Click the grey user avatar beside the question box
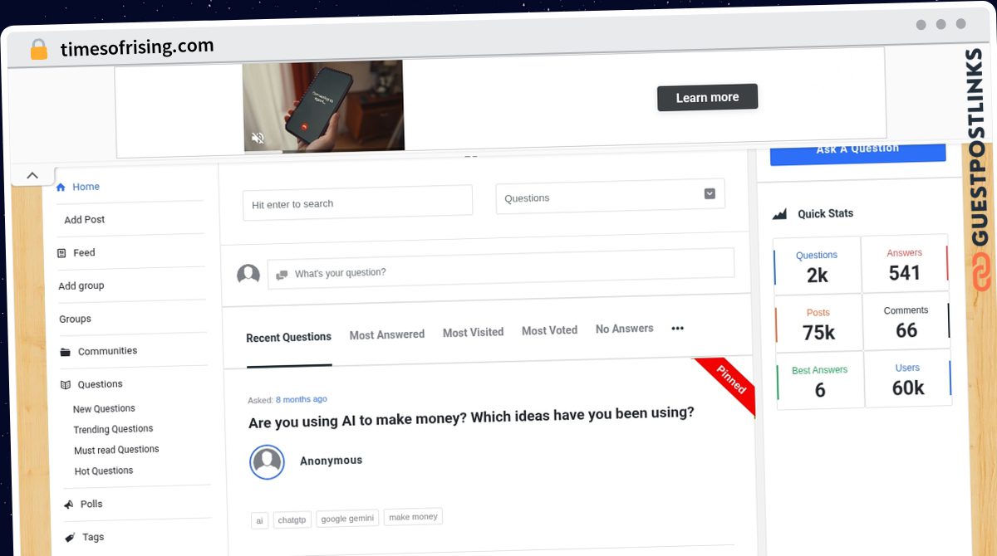 tap(248, 274)
